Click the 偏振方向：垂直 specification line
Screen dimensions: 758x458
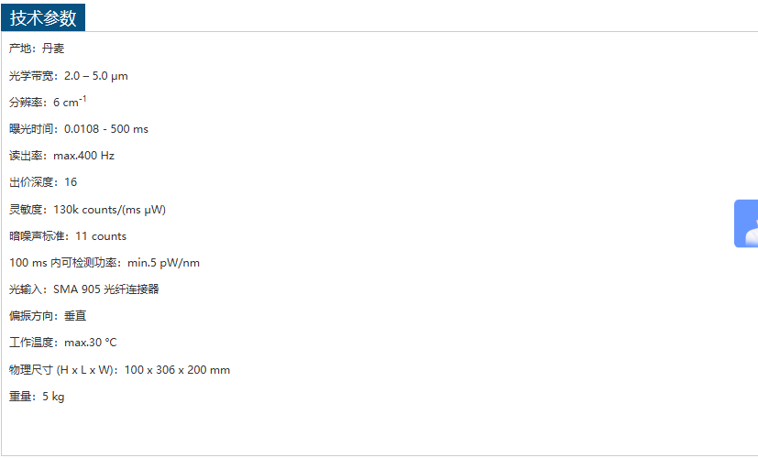pos(48,316)
